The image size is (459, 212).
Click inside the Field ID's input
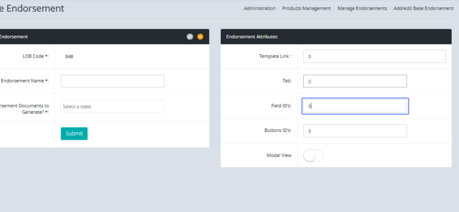355,106
